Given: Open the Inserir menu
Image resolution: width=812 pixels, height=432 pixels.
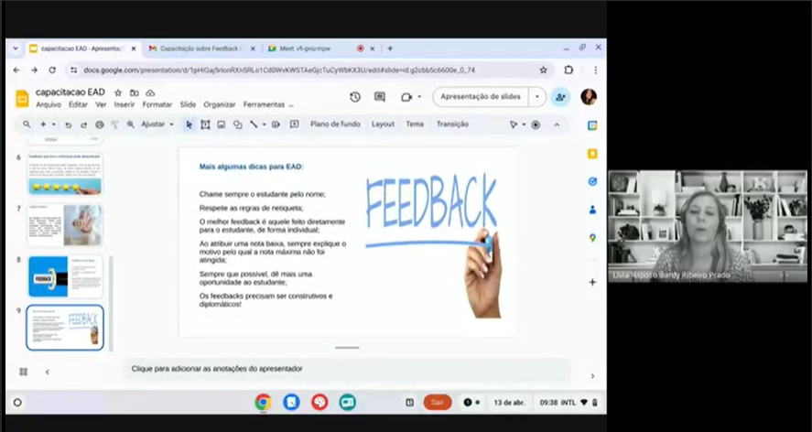Looking at the screenshot, I should click(x=124, y=104).
